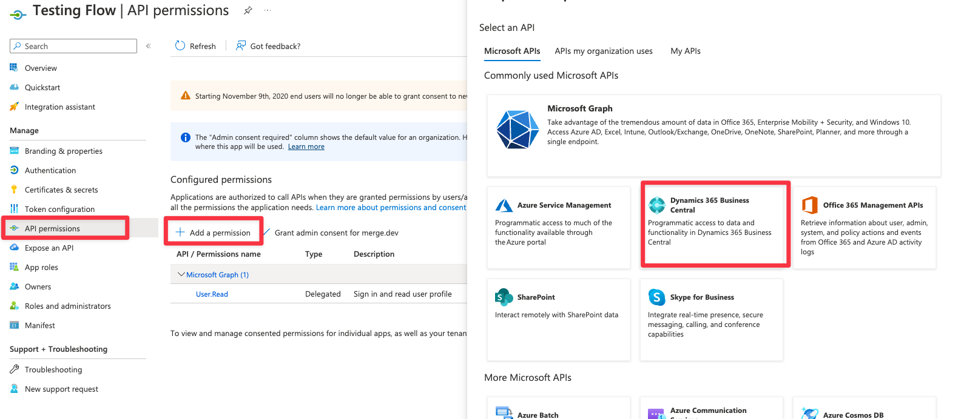The image size is (961, 419).
Task: Collapse the Microsoft Graph (1) permissions group
Action: tap(181, 275)
